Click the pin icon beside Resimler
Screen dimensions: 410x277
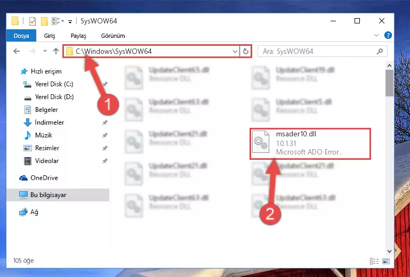click(105, 148)
